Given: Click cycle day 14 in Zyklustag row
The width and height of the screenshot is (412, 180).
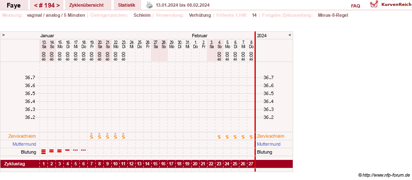Looking at the screenshot, I should coord(147,164).
